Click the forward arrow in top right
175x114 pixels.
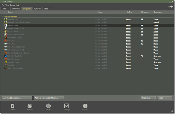[x=171, y=7]
